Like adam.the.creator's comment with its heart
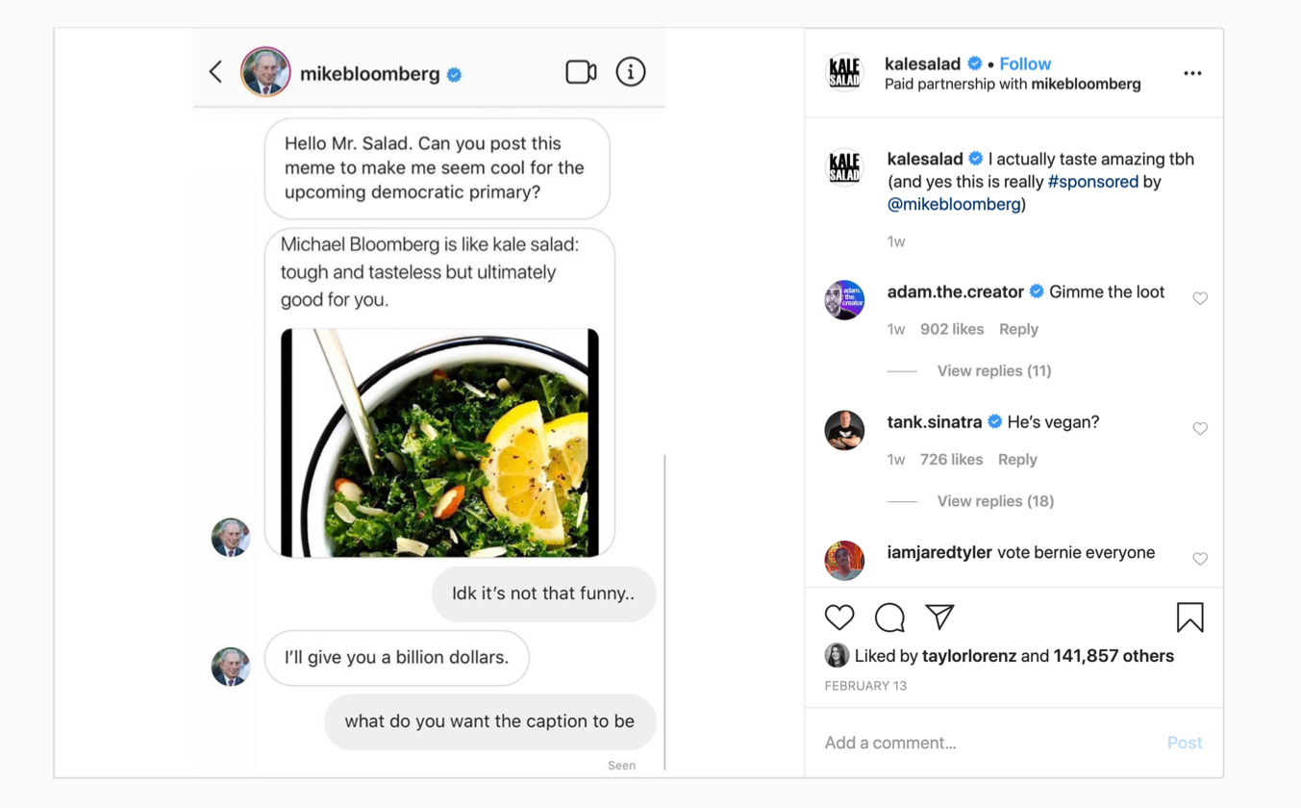This screenshot has height=808, width=1301. [x=1199, y=298]
